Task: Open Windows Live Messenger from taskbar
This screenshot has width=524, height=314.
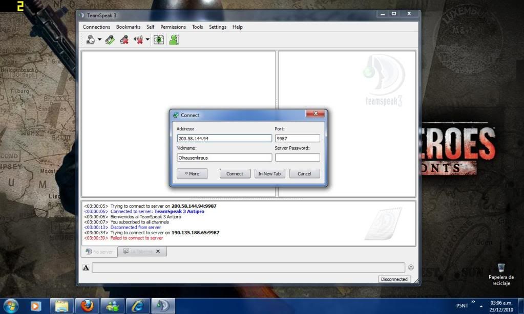Action: click(x=113, y=306)
